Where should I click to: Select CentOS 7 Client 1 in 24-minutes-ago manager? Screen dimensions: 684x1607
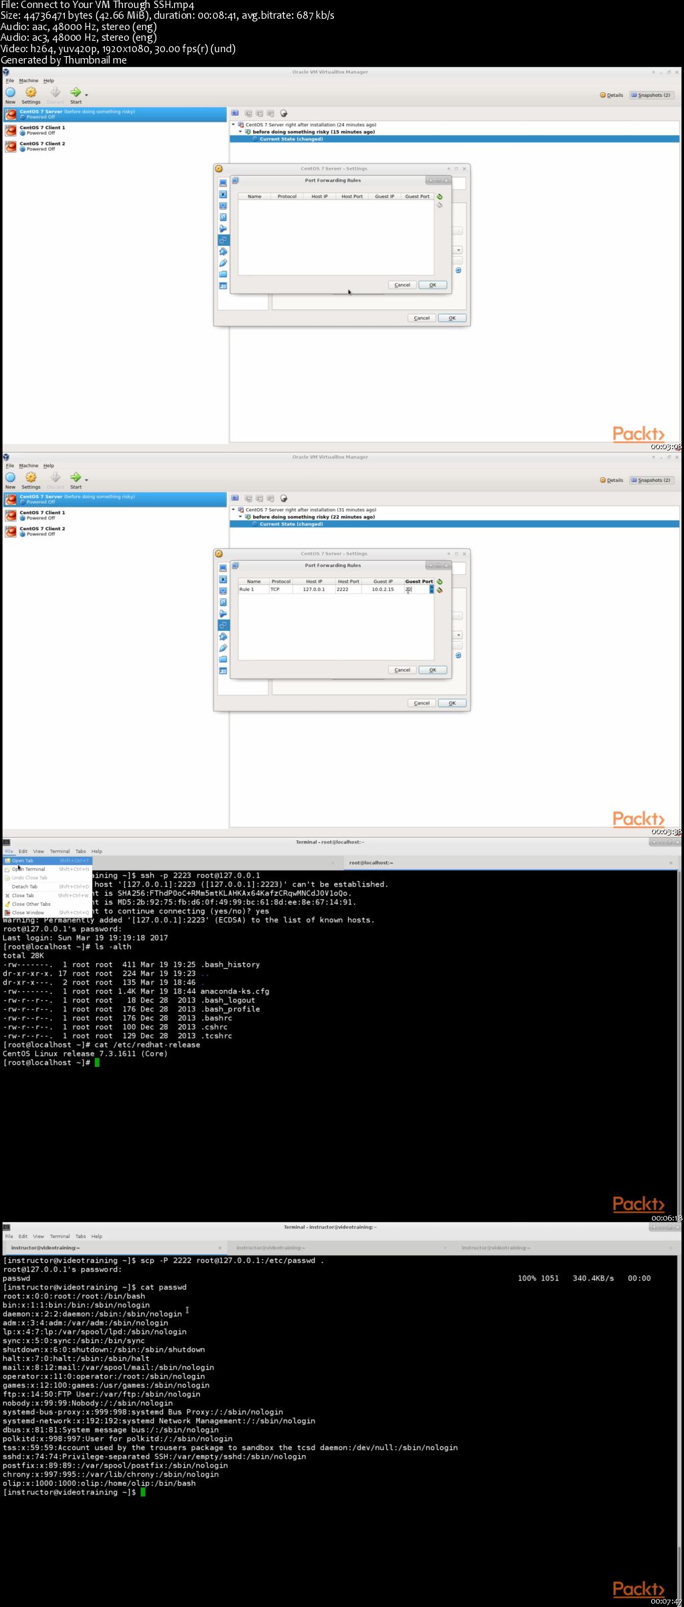114,130
